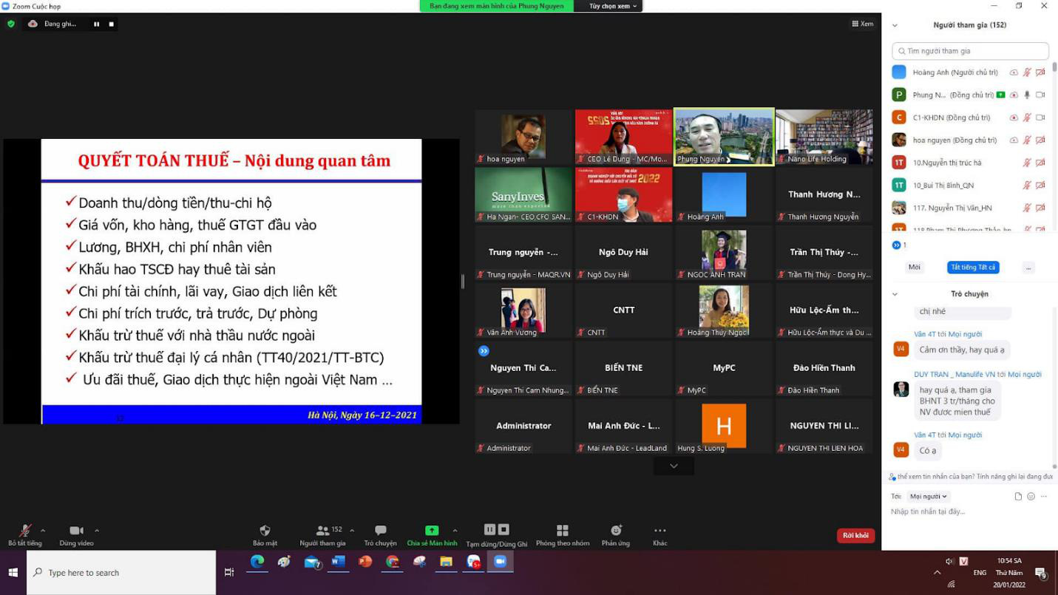Click the Tìm người tham gia search field
Screen dimensions: 1058x595
coord(970,51)
